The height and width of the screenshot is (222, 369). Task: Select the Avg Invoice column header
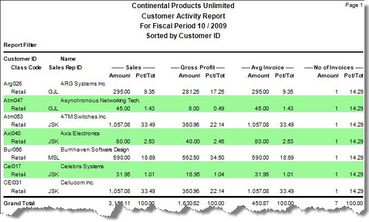click(x=267, y=68)
